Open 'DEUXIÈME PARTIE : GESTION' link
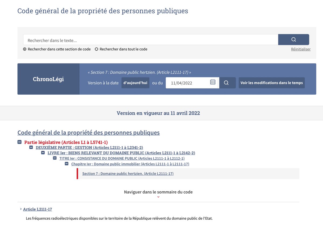Image resolution: width=323 pixels, height=225 pixels. 89,148
